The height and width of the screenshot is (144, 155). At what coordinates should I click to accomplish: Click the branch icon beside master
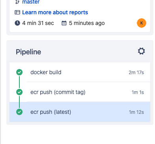coord(17,2)
